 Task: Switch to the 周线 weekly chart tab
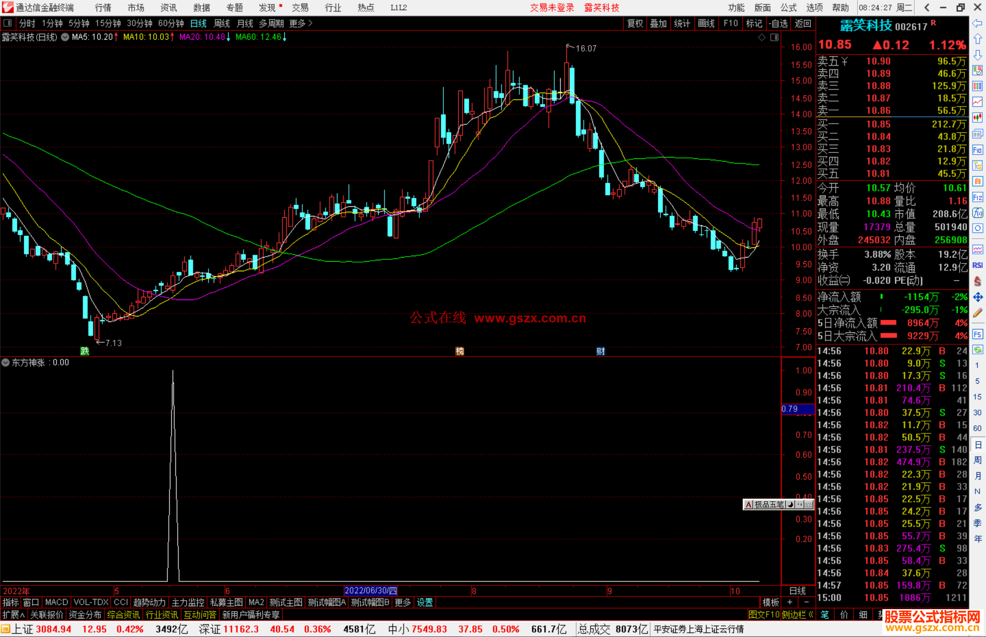click(x=222, y=23)
